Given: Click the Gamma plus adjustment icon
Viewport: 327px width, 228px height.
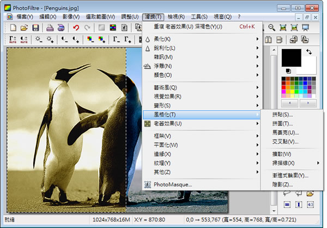Looking at the screenshot, I should [130, 39].
